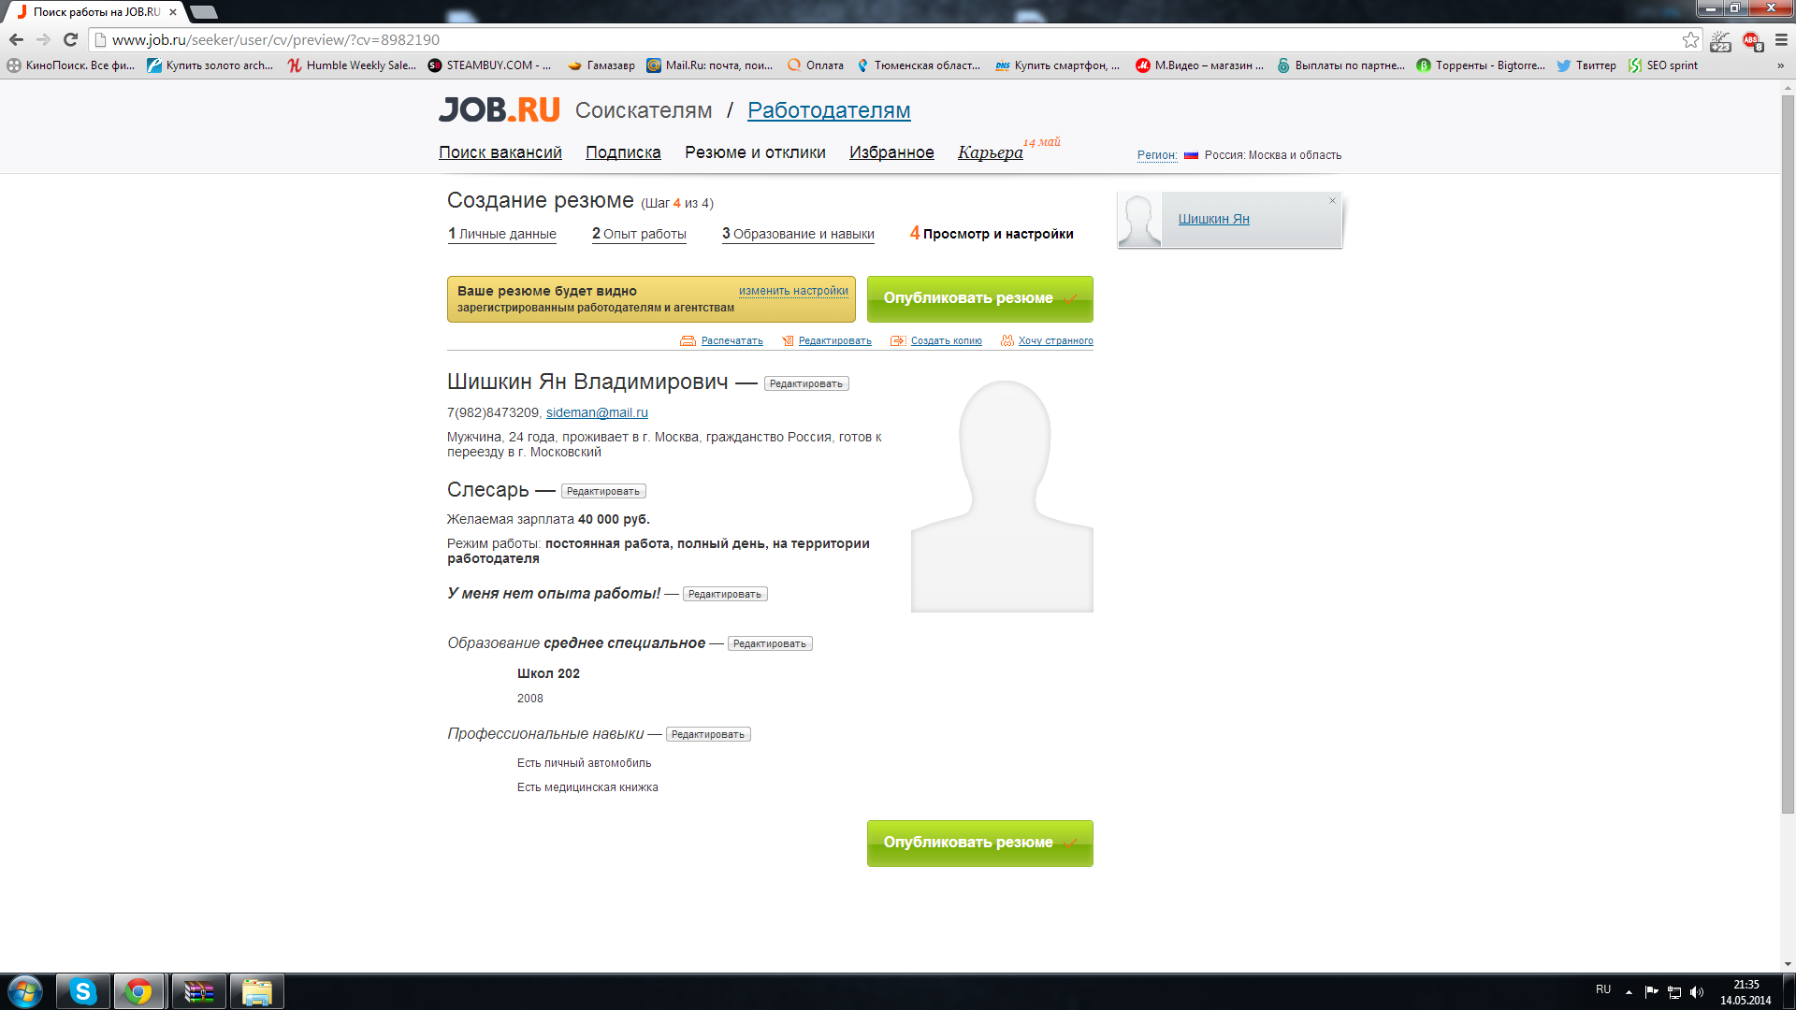1796x1010 pixels.
Task: Click the large profile photo placeholder
Action: click(x=1002, y=496)
